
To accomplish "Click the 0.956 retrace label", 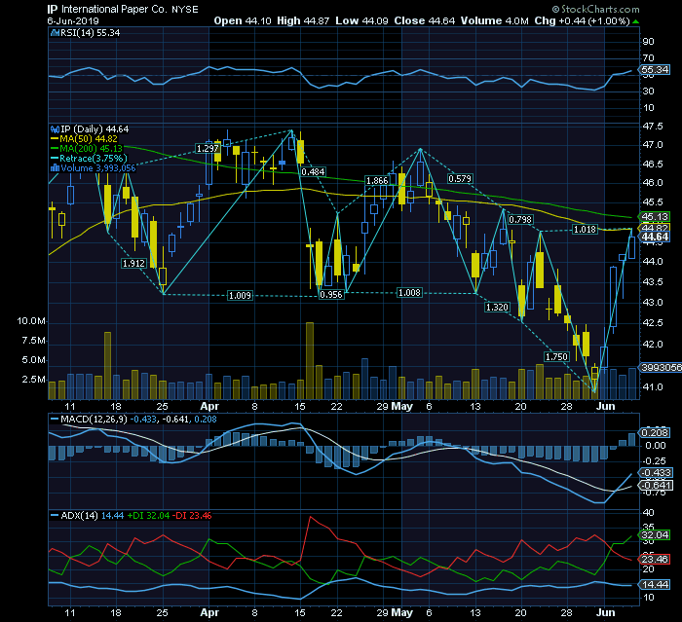I will [x=331, y=295].
